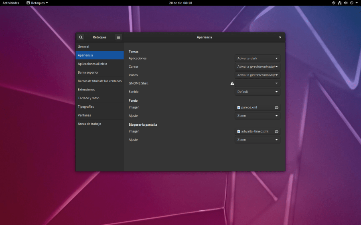Go to Barra superior settings

pos(88,72)
